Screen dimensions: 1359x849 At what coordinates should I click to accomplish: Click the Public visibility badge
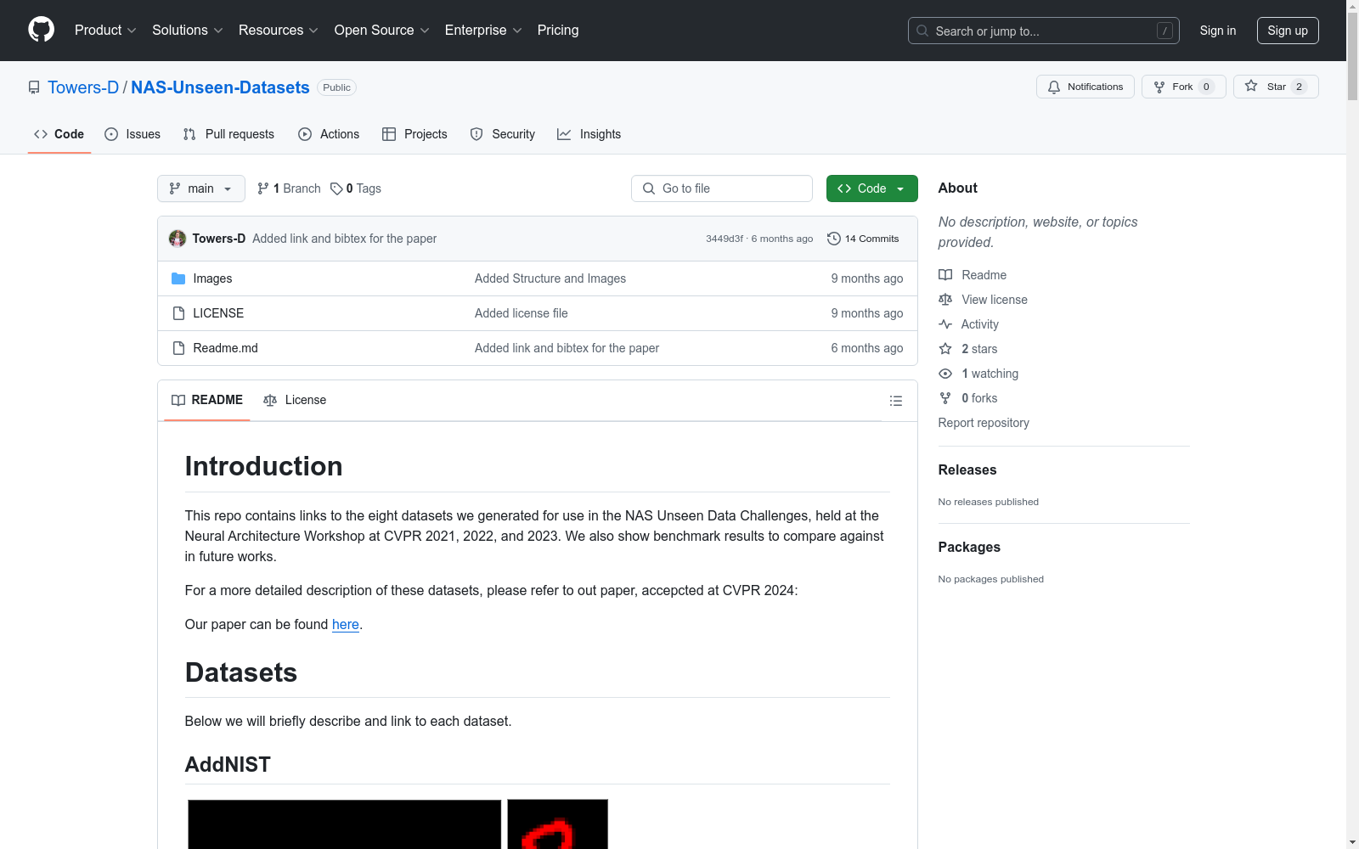click(336, 87)
